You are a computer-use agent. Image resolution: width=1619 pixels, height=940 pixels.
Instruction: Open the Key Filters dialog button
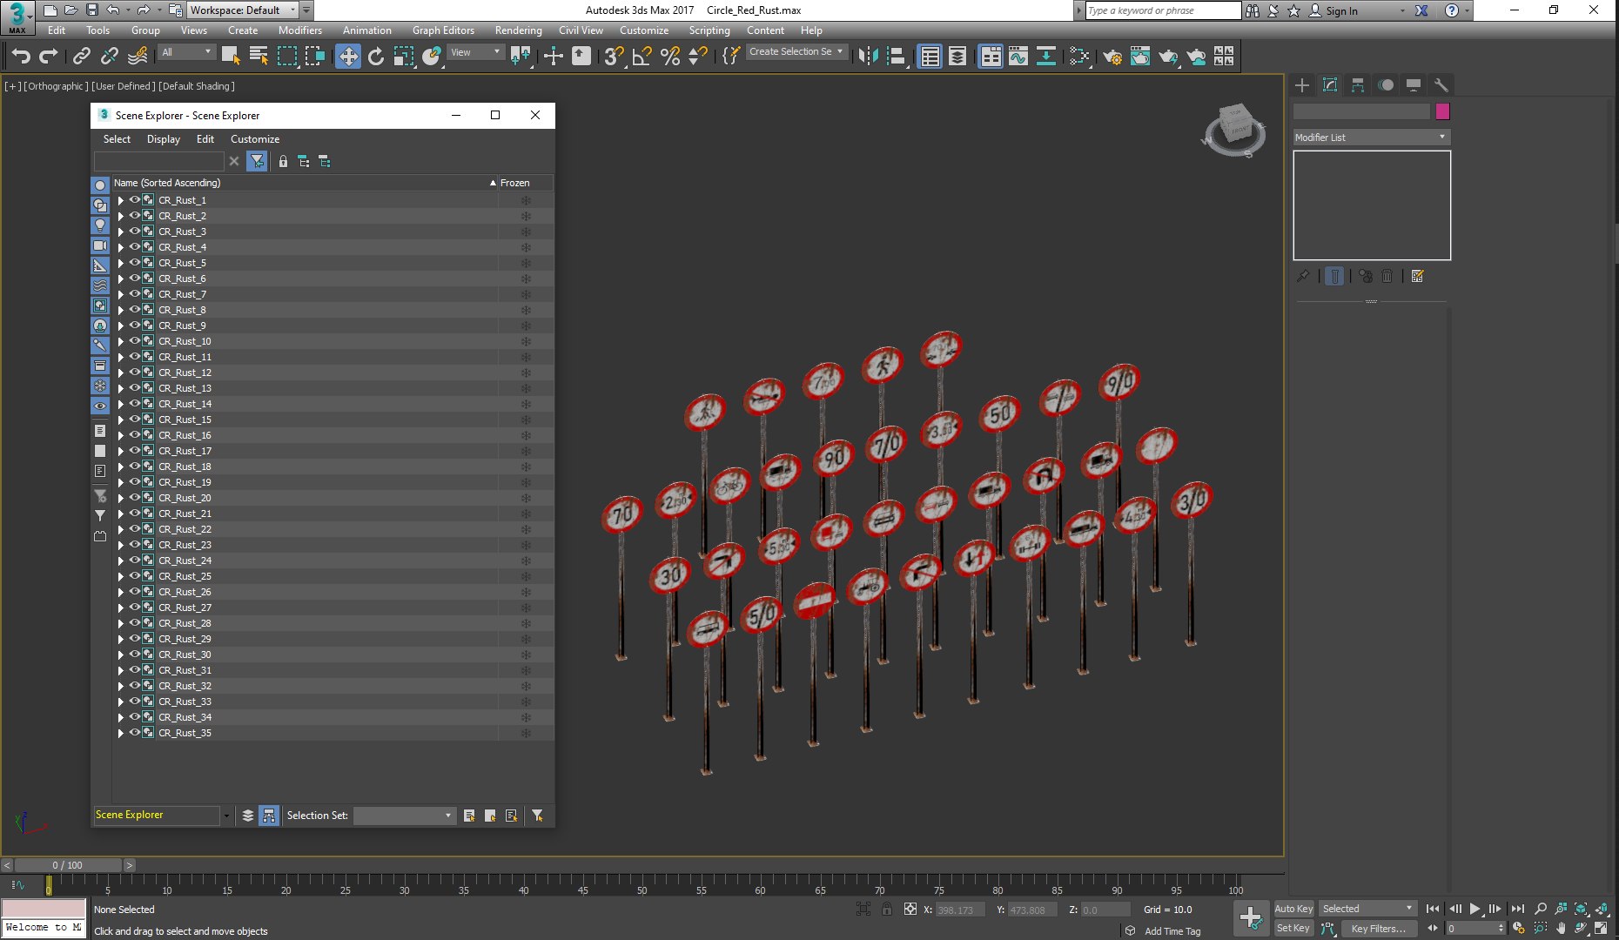coord(1379,929)
